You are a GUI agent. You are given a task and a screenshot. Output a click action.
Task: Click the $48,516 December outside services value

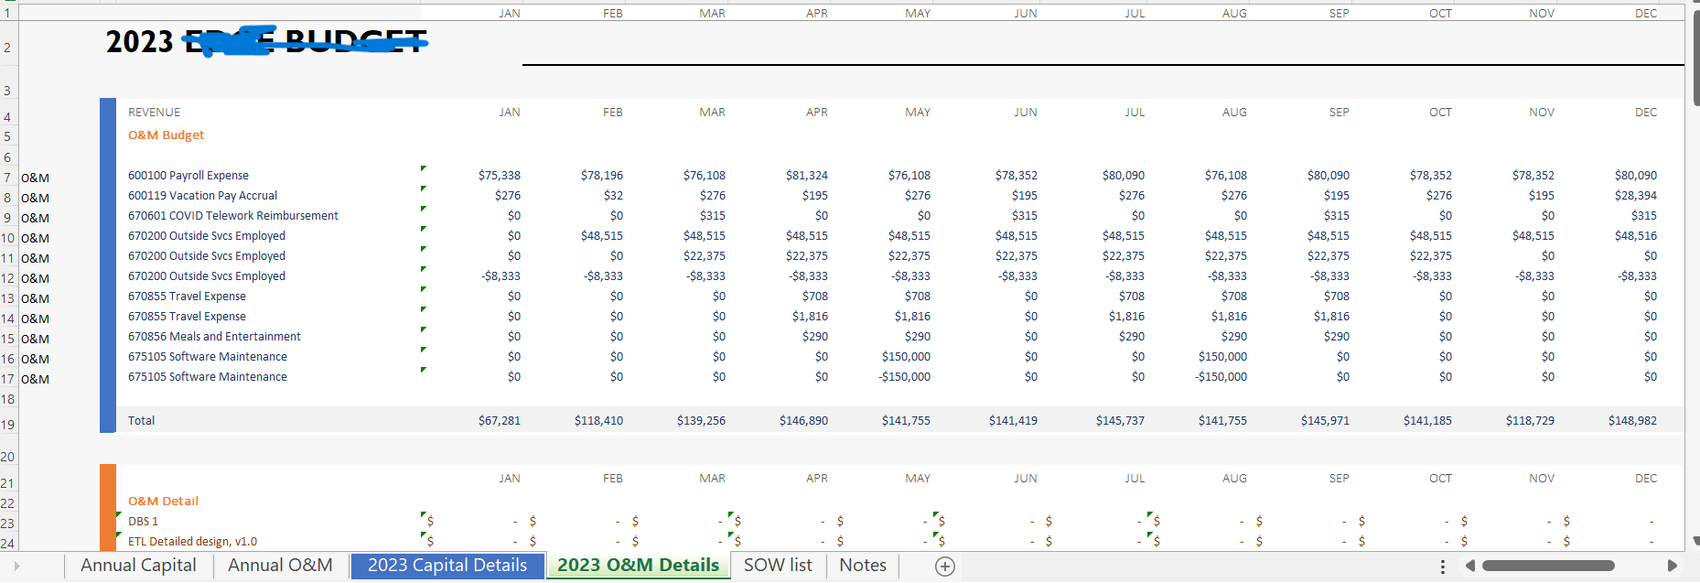click(x=1635, y=236)
